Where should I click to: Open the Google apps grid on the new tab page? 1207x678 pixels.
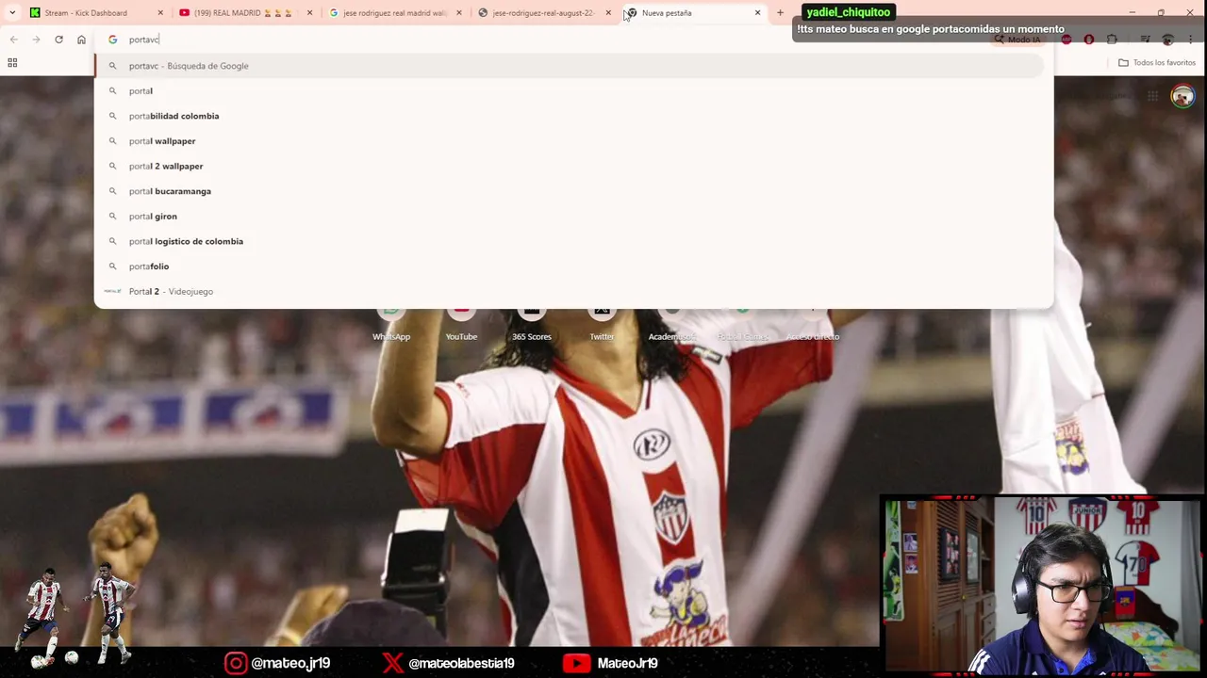[x=1152, y=96]
